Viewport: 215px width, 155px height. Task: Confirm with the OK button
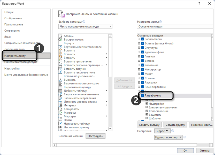point(185,151)
